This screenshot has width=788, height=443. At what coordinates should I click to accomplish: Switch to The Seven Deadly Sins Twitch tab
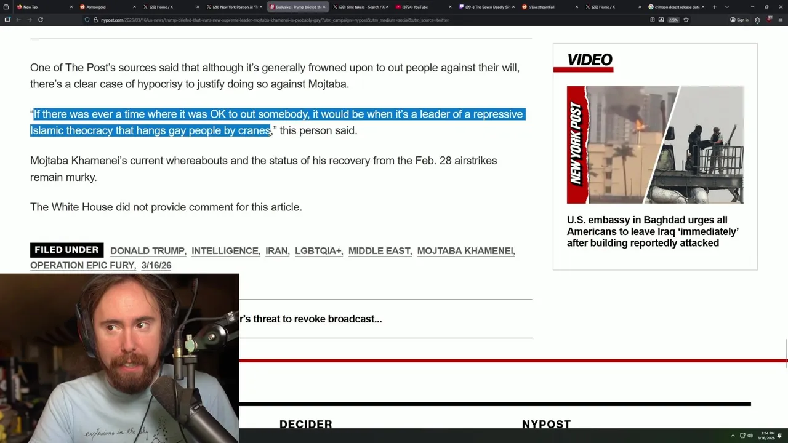[x=487, y=7]
